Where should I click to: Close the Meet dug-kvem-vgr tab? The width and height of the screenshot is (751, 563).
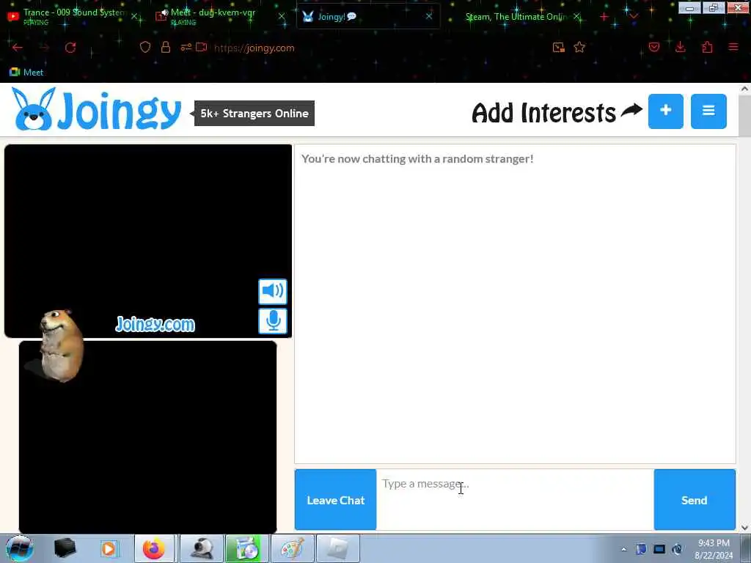[x=282, y=16]
